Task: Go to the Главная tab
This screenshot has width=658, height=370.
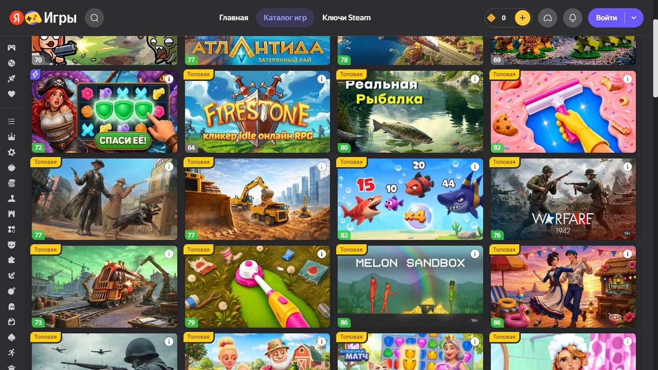Action: pyautogui.click(x=234, y=18)
